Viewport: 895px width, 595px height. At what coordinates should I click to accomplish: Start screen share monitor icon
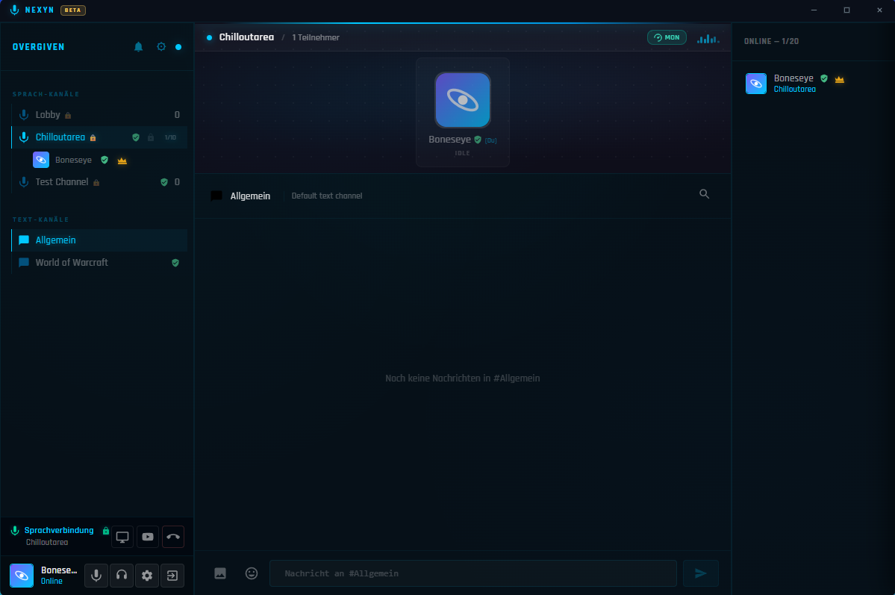(x=122, y=537)
